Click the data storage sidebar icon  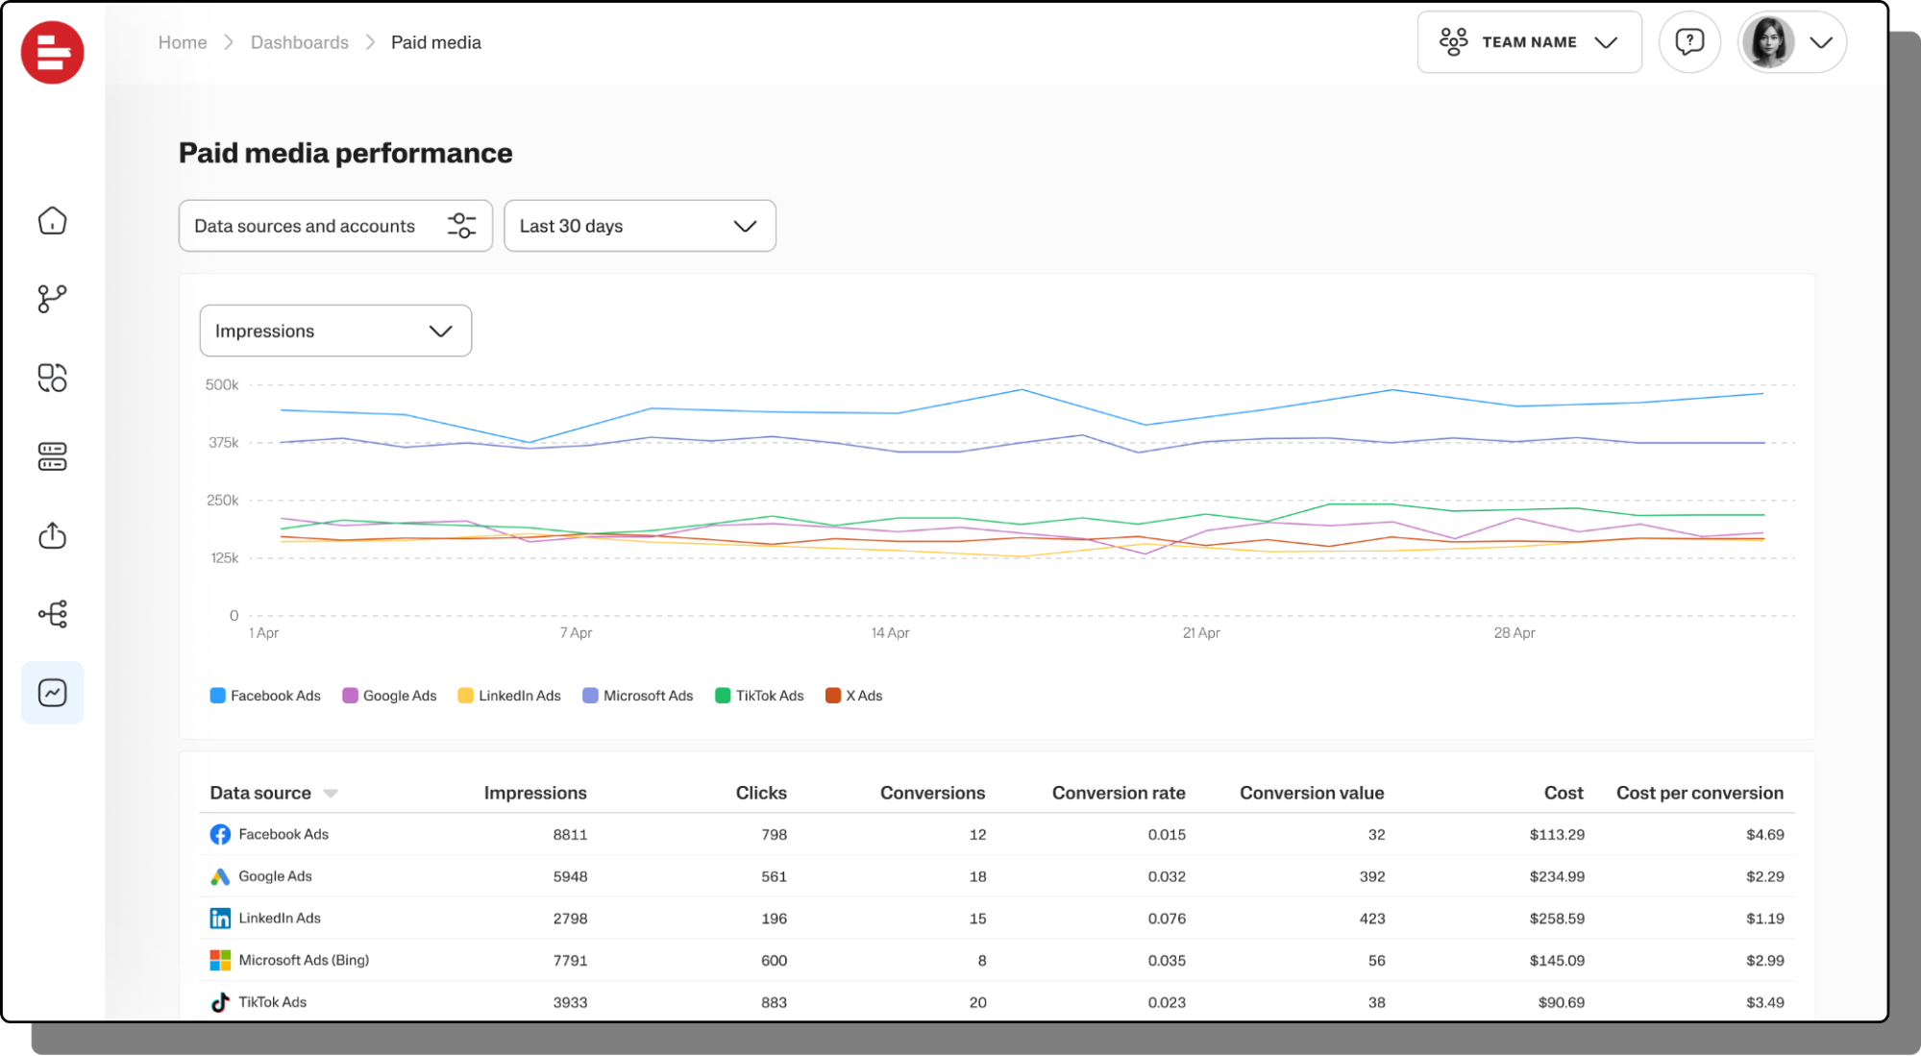(x=53, y=456)
